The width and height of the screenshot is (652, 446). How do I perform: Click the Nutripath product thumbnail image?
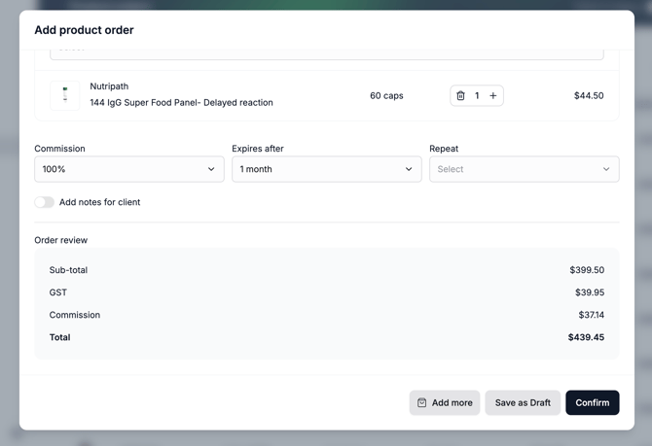tap(65, 95)
